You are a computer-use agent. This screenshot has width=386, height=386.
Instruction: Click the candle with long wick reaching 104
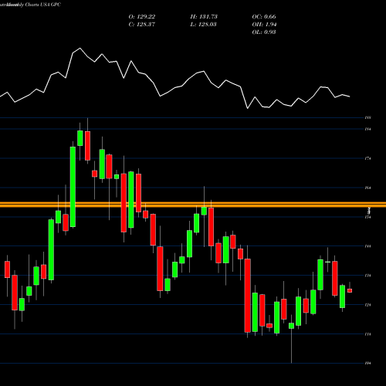click(x=291, y=326)
